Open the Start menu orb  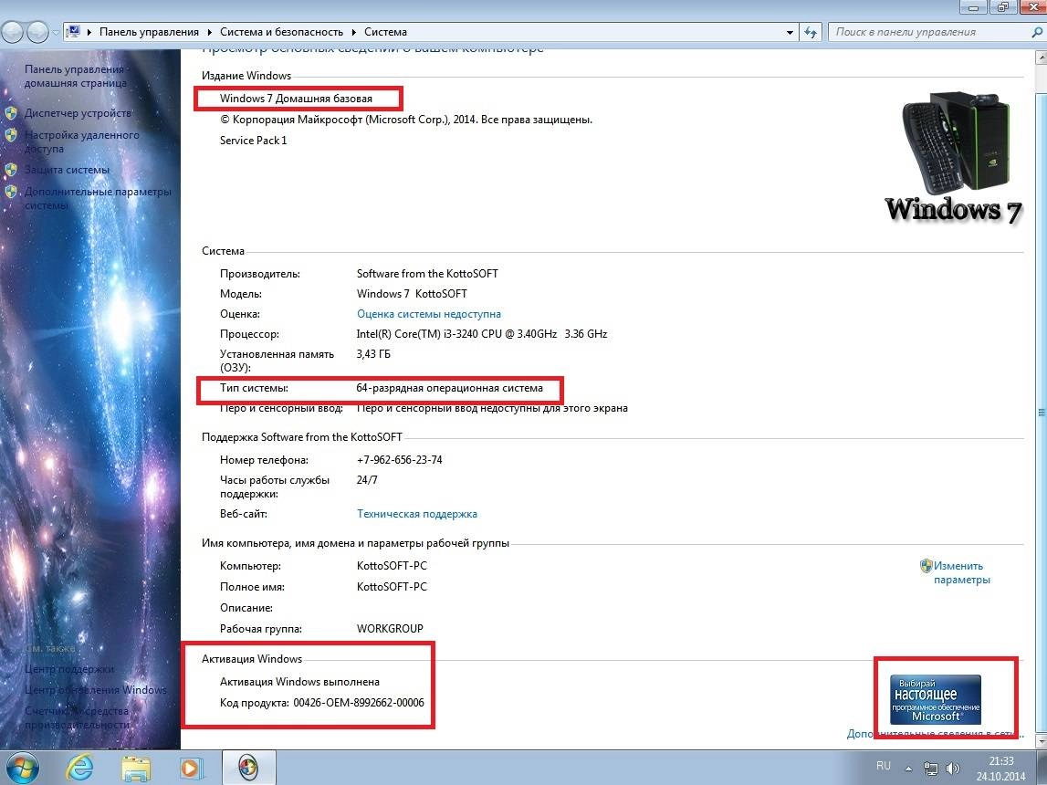click(21, 769)
